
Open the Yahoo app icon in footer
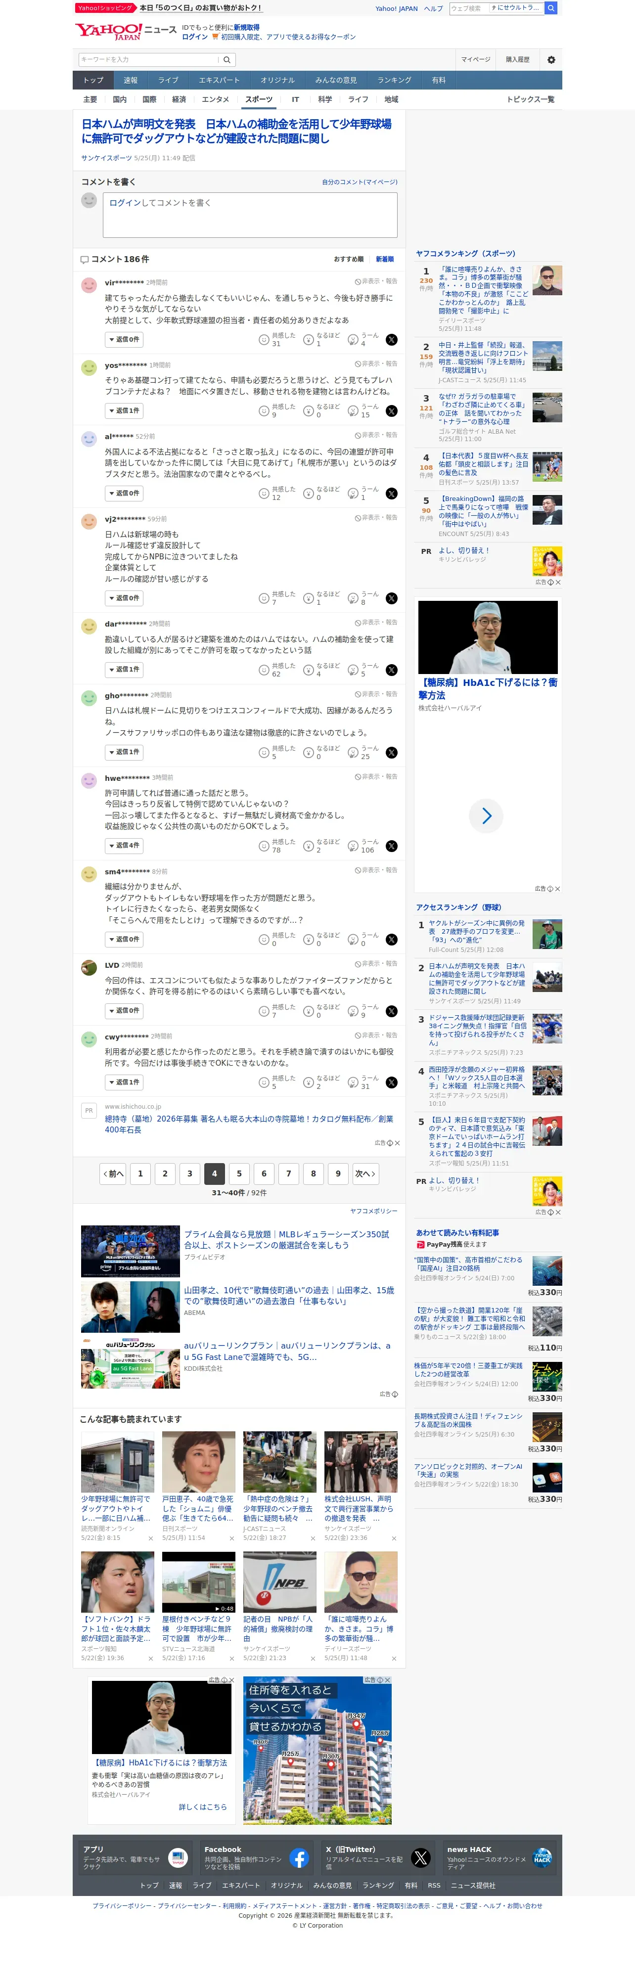click(x=178, y=1858)
